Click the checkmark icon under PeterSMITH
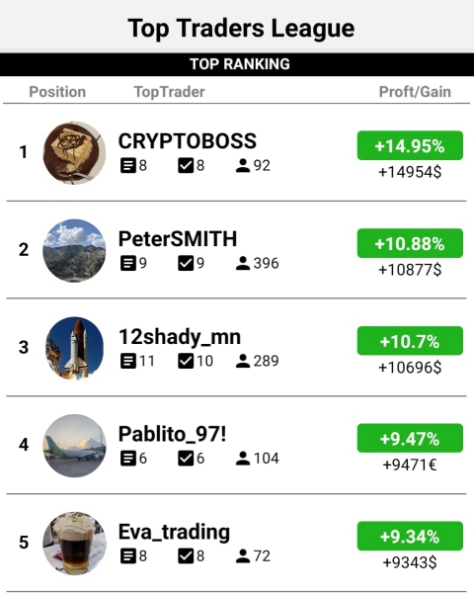474x593 pixels. tap(186, 263)
